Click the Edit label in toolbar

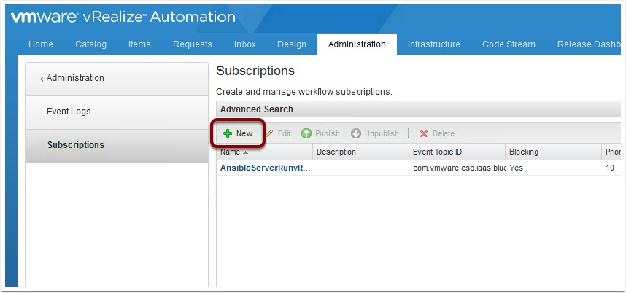(285, 133)
